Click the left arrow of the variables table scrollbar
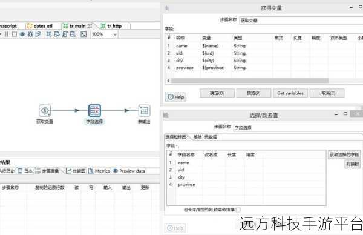Image resolution: width=363 pixels, height=235 pixels. pyautogui.click(x=169, y=81)
